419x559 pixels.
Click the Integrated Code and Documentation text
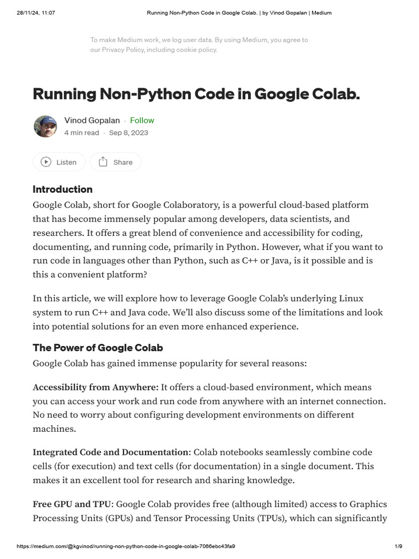tap(111, 452)
